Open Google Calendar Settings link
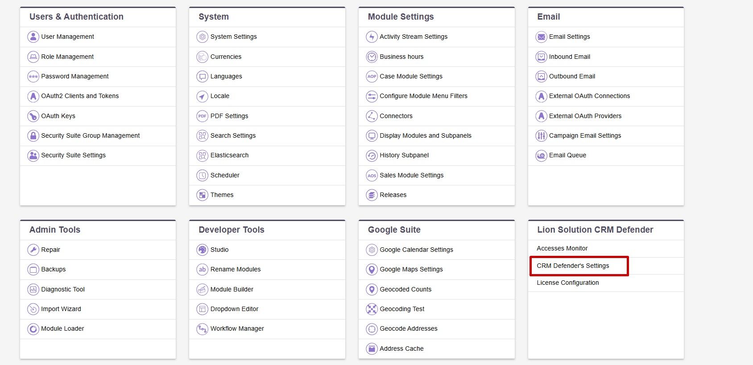Image resolution: width=753 pixels, height=365 pixels. click(x=416, y=250)
